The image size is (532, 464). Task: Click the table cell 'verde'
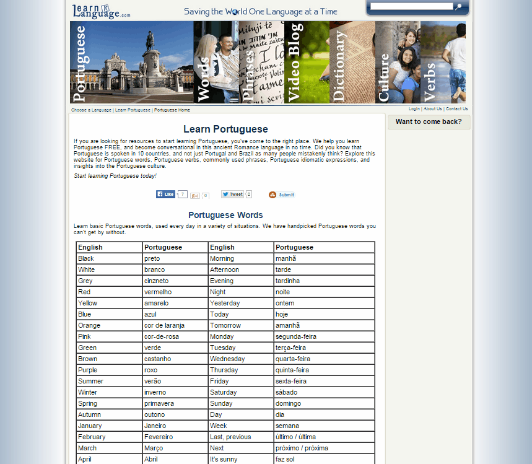coord(175,348)
